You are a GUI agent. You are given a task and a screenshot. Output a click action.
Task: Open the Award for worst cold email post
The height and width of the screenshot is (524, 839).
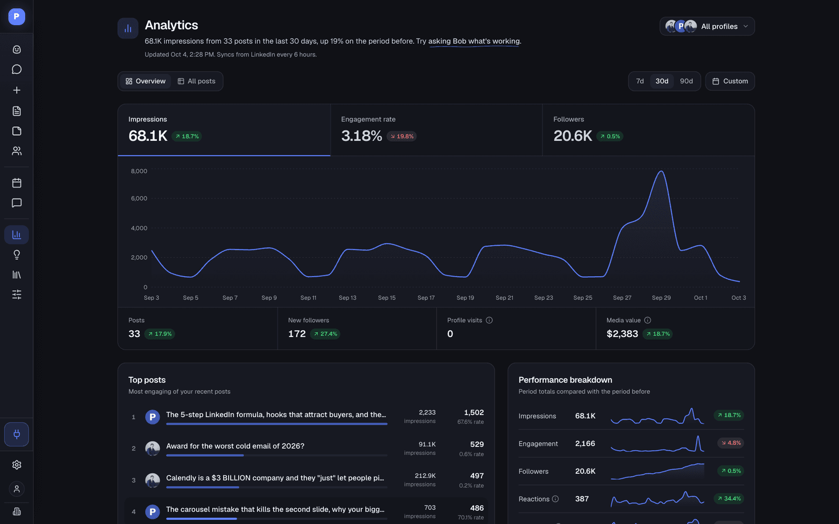(306, 449)
